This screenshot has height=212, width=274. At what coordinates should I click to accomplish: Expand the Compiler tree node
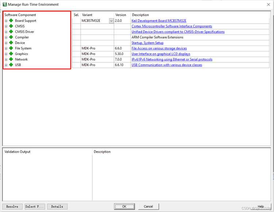click(6, 37)
